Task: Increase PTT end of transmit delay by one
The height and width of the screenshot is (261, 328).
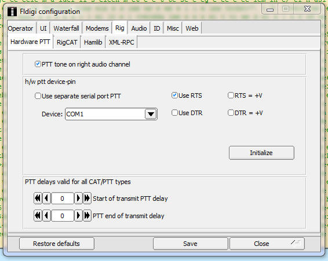Action: tap(78, 215)
